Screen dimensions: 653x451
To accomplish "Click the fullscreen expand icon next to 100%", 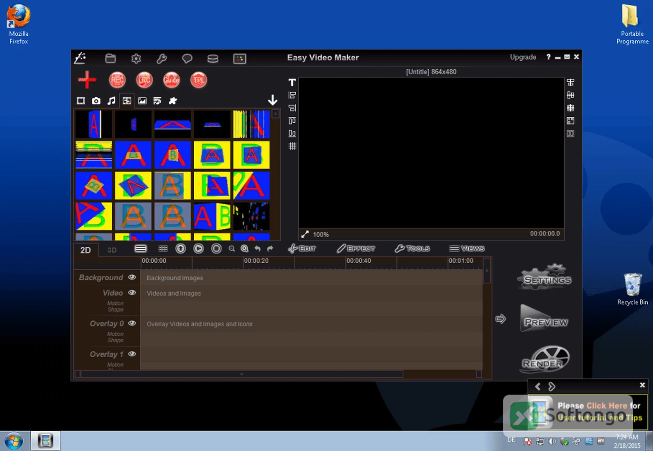I will [305, 234].
